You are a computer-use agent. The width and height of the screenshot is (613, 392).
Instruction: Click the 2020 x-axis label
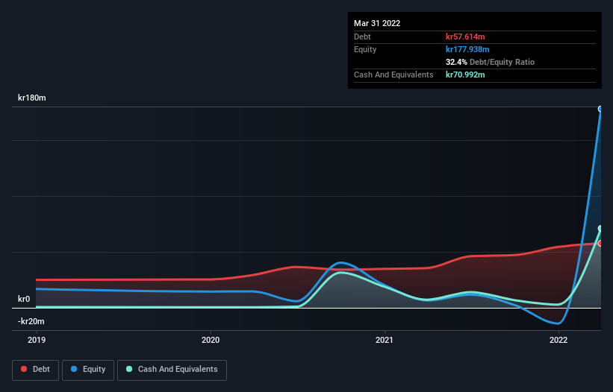[211, 340]
